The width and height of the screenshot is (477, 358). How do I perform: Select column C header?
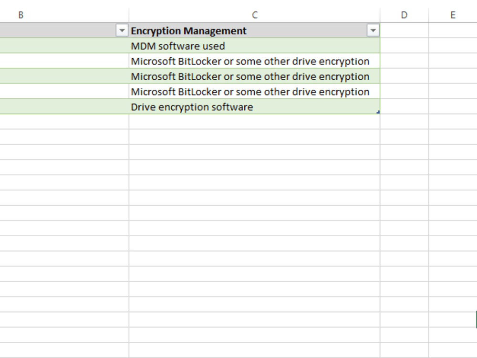coord(255,15)
